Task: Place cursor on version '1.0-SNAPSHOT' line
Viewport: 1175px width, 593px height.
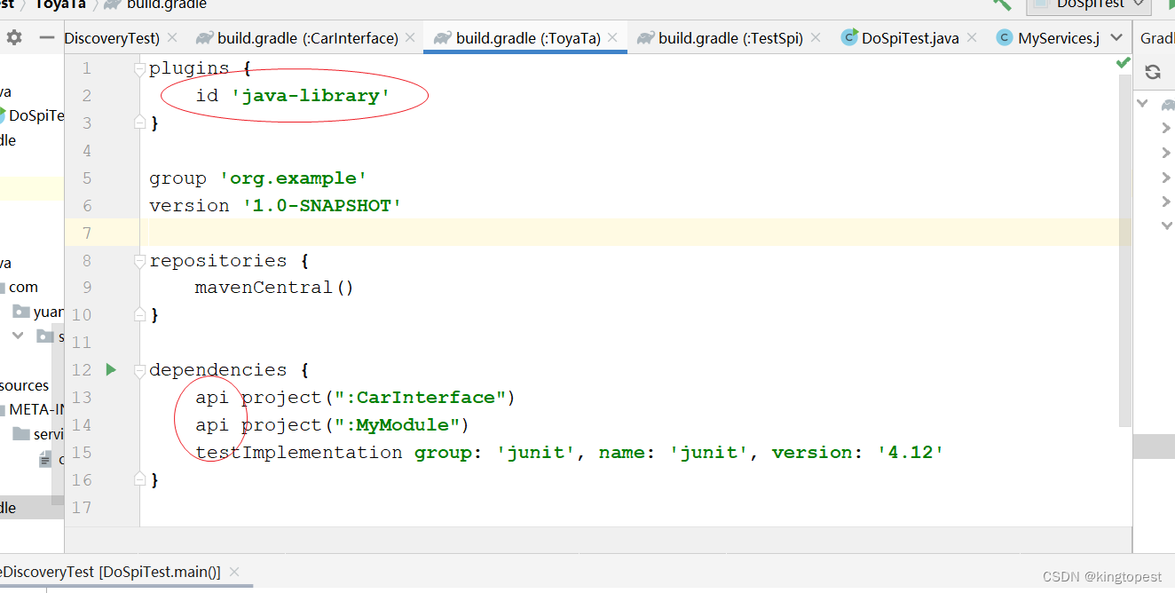Action: (x=276, y=206)
